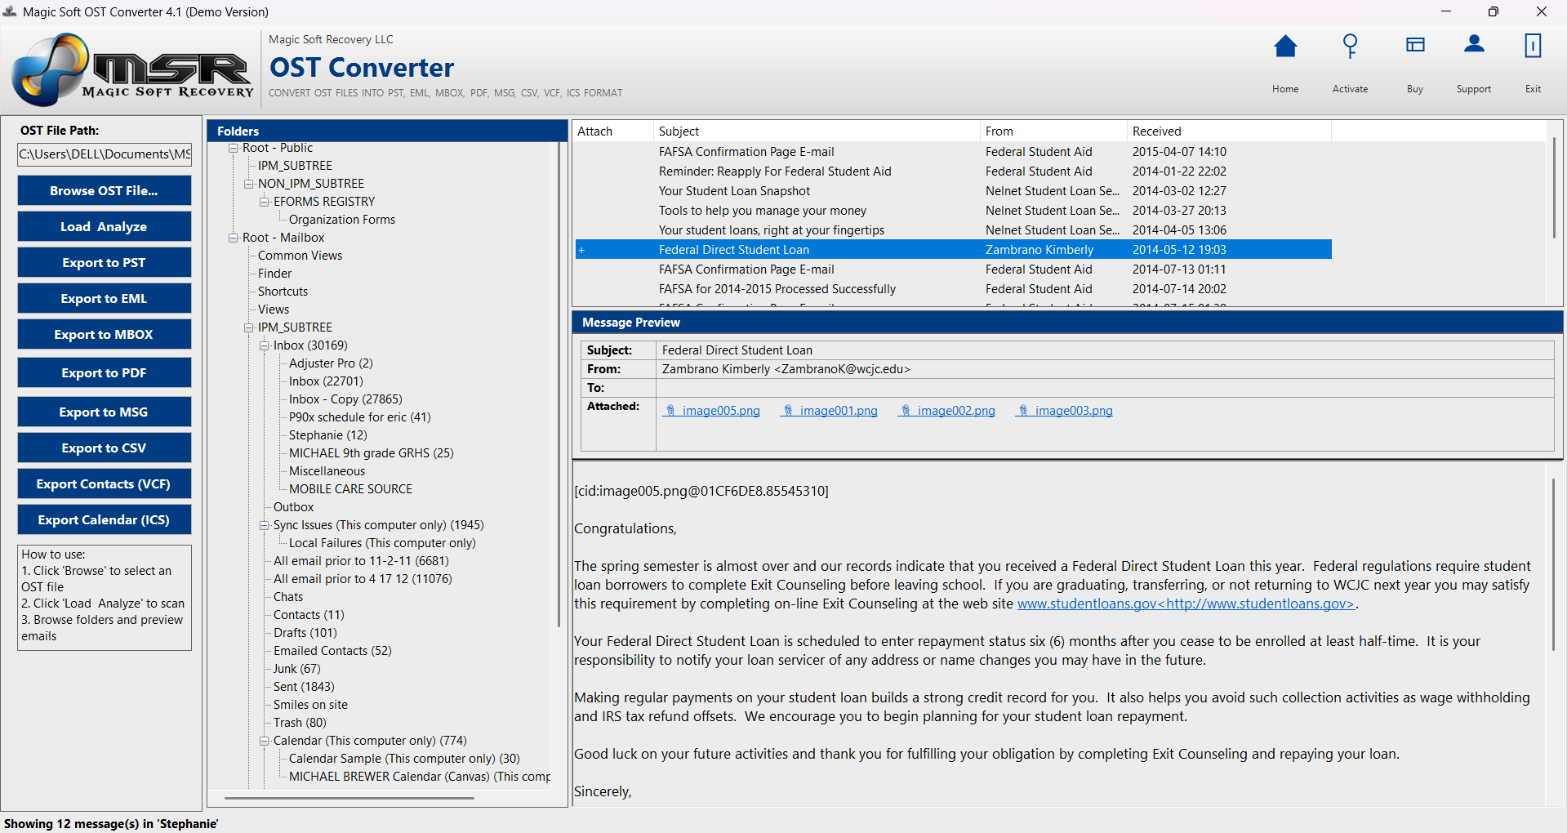Collapse the Sync Issues folder node
The image size is (1567, 833).
point(265,525)
